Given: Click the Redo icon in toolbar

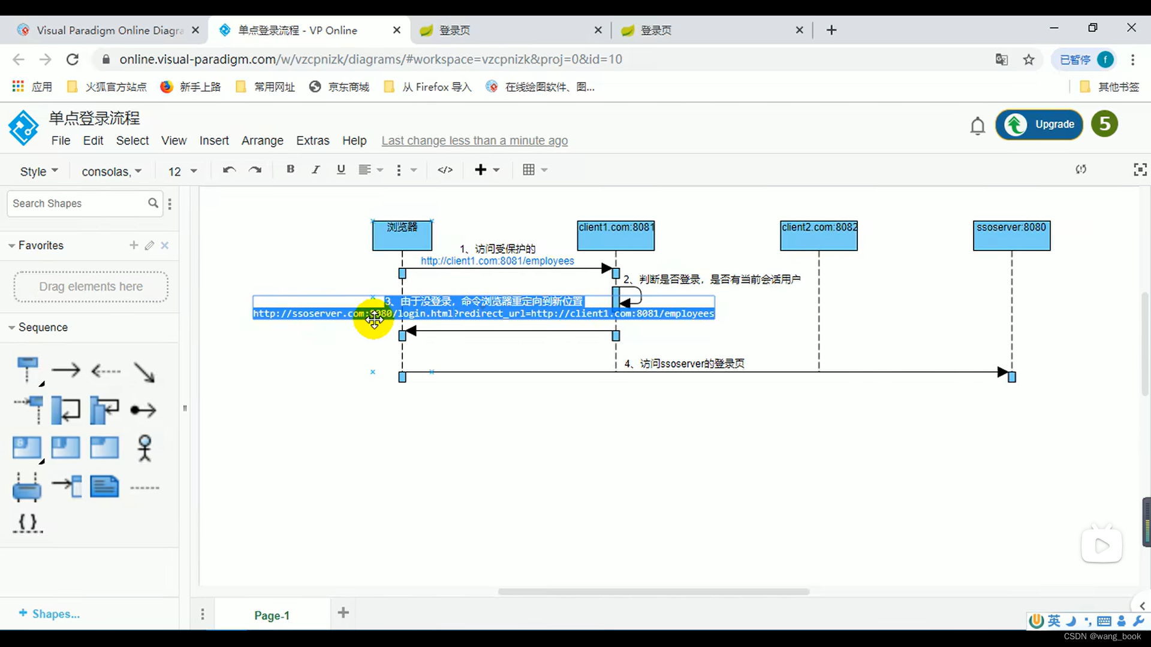Looking at the screenshot, I should point(256,170).
